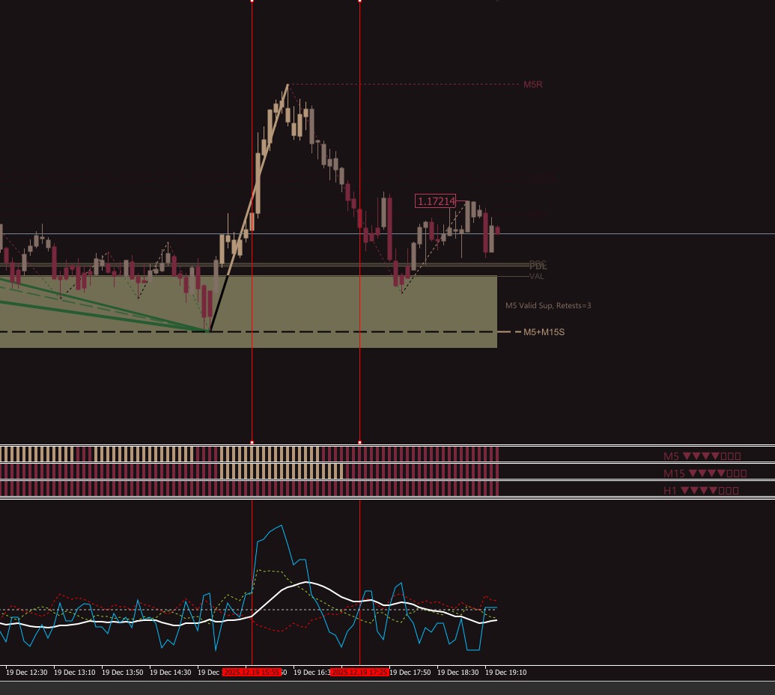
Task: Click the 19 Dec 13:10 time axis label
Action: pyautogui.click(x=75, y=673)
